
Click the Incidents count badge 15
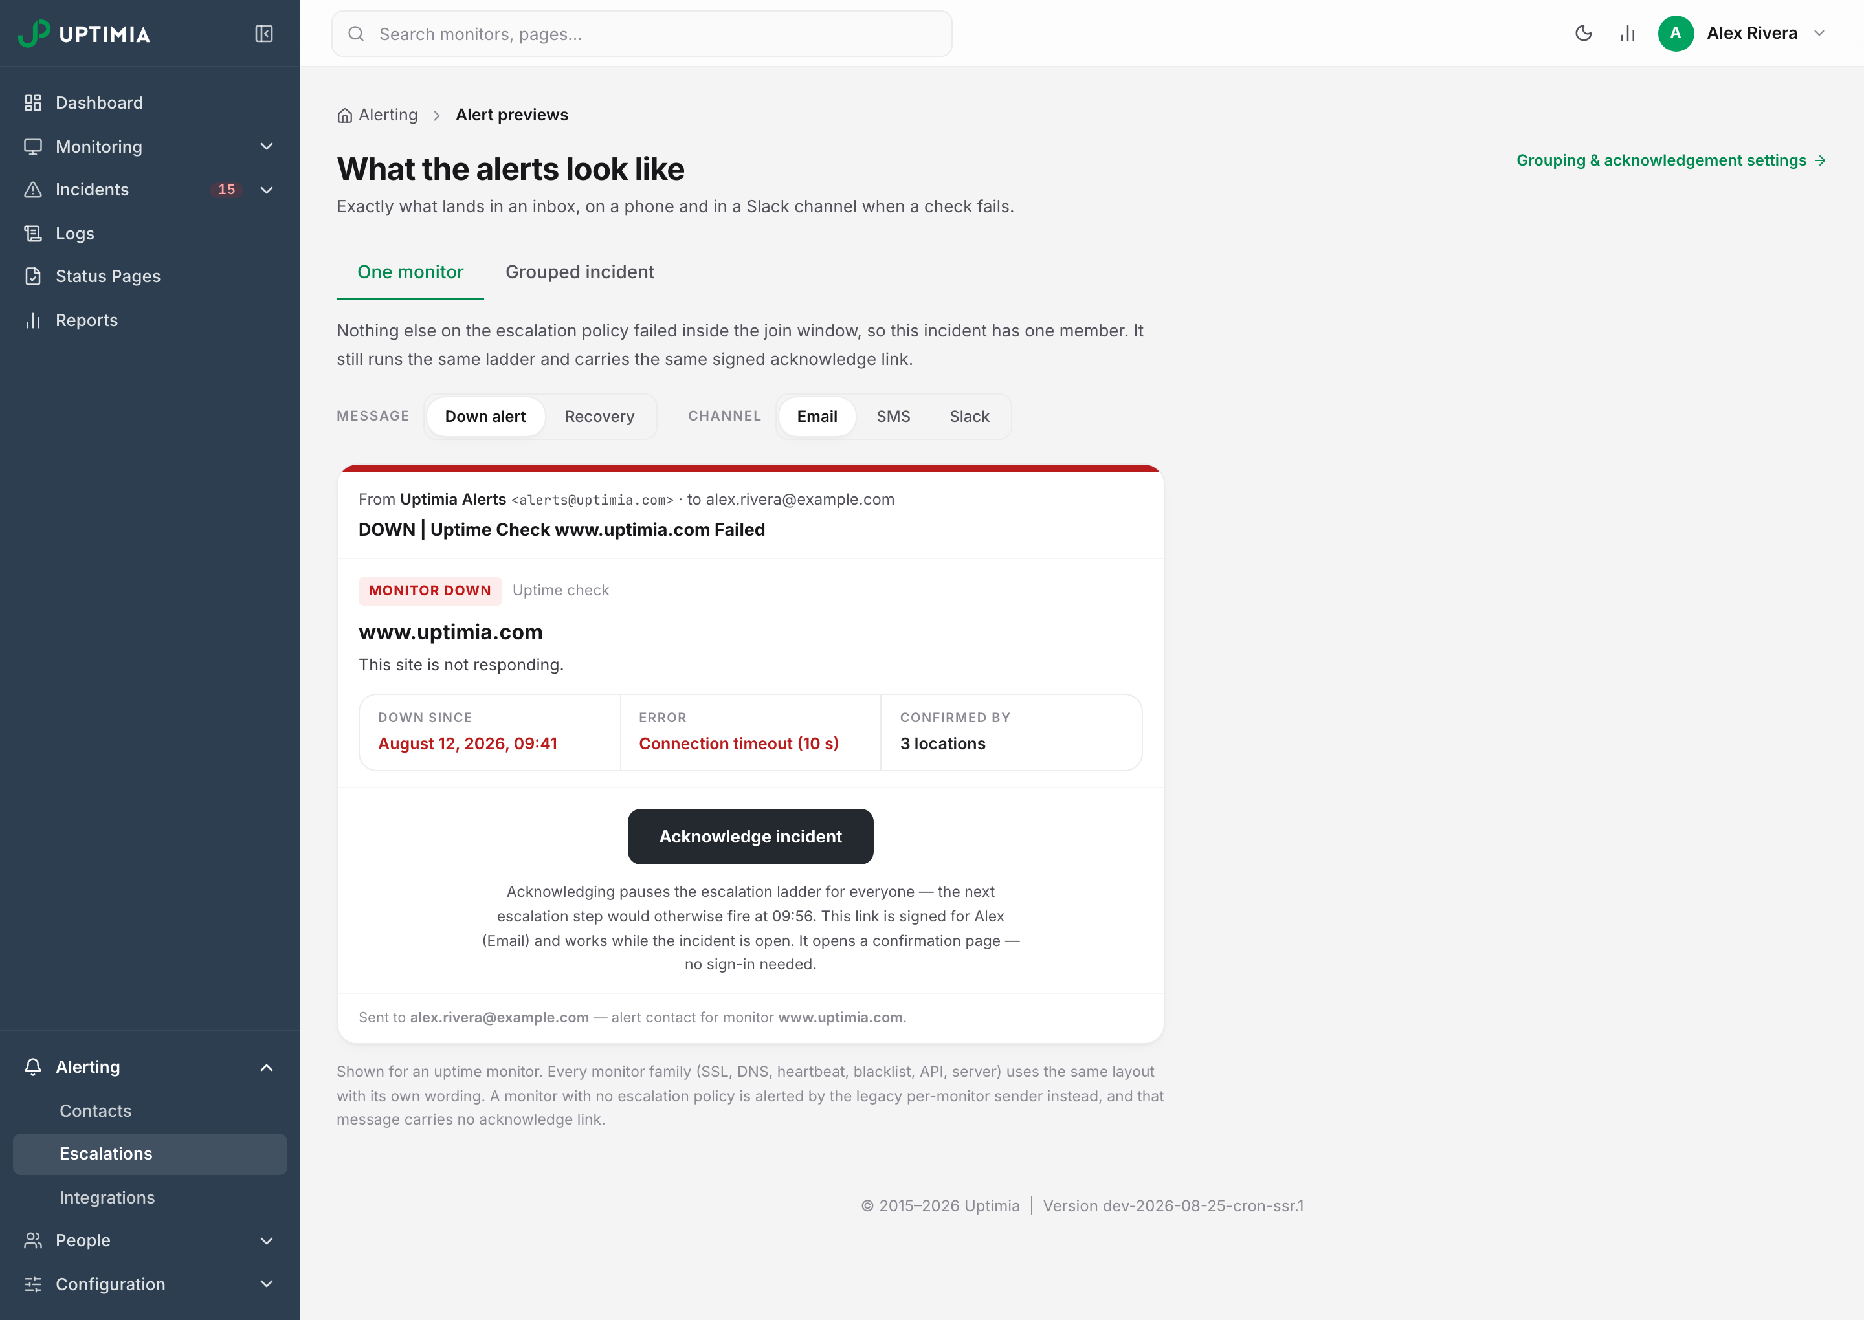click(226, 190)
